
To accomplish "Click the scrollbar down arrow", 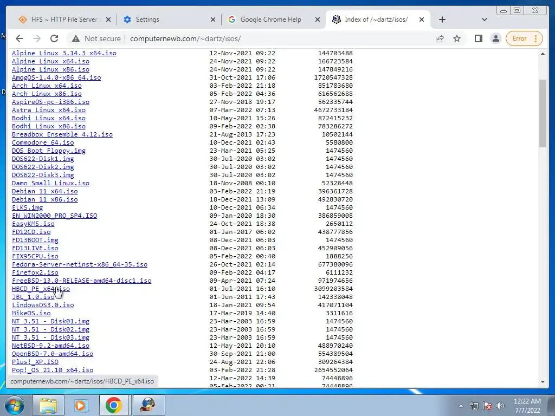I will [x=543, y=382].
